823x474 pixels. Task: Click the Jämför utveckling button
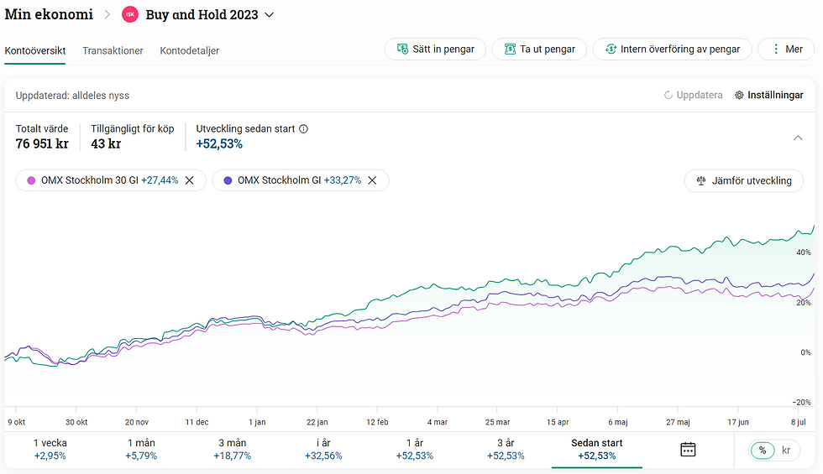[x=744, y=180]
